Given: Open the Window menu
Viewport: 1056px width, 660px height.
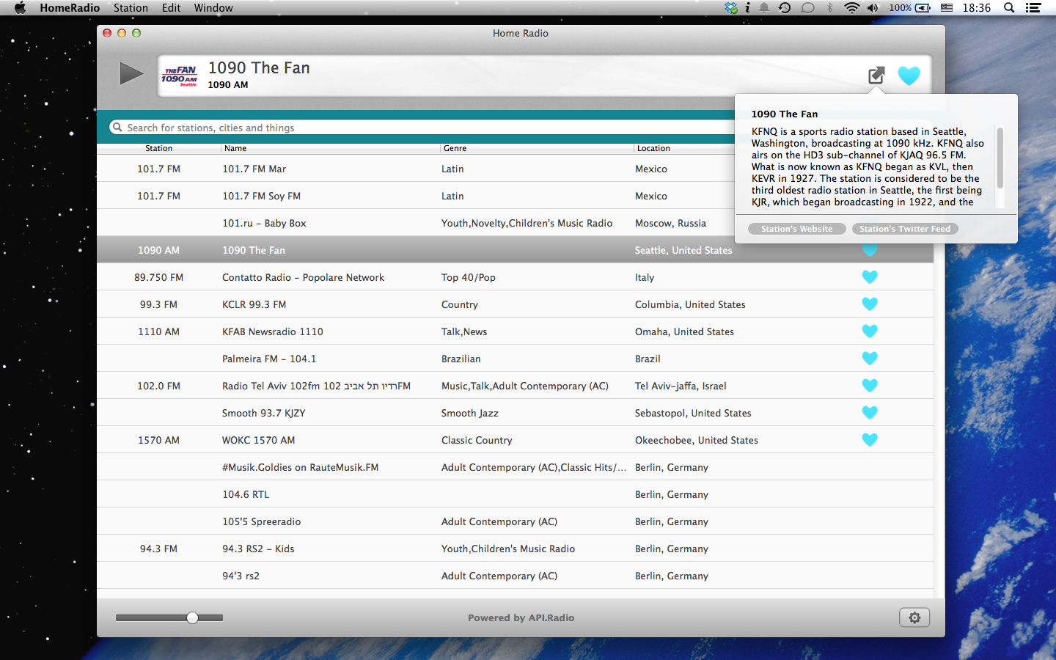Looking at the screenshot, I should 213,8.
